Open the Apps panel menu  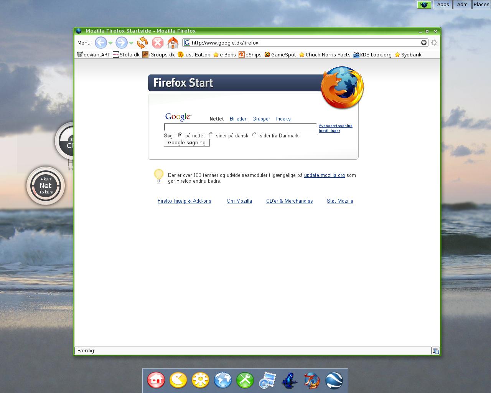point(443,5)
